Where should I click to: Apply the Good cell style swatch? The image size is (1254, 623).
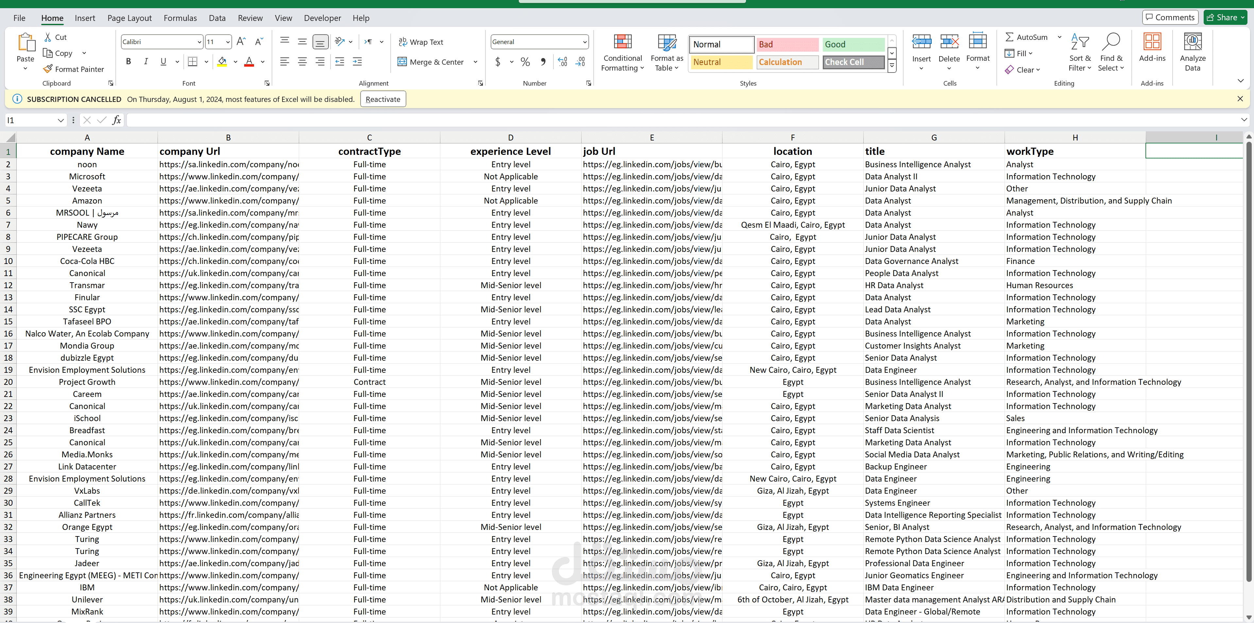point(853,44)
